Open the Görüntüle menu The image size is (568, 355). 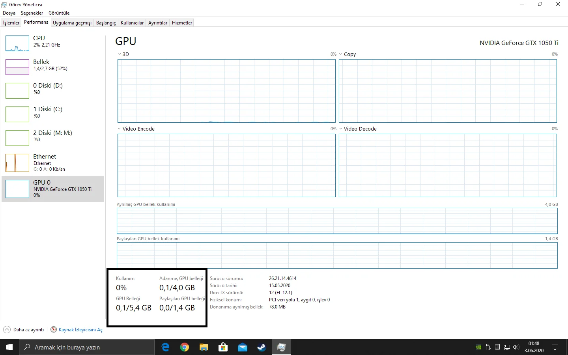coord(59,13)
